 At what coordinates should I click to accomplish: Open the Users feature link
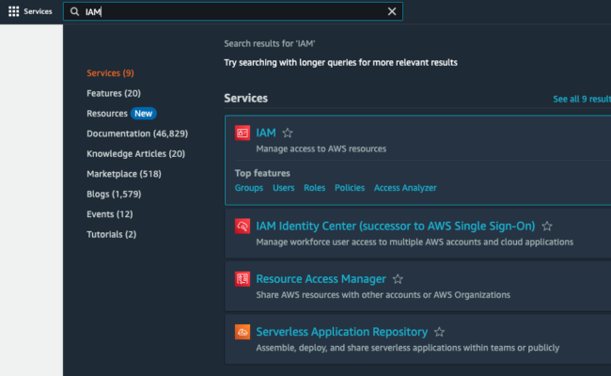click(283, 188)
